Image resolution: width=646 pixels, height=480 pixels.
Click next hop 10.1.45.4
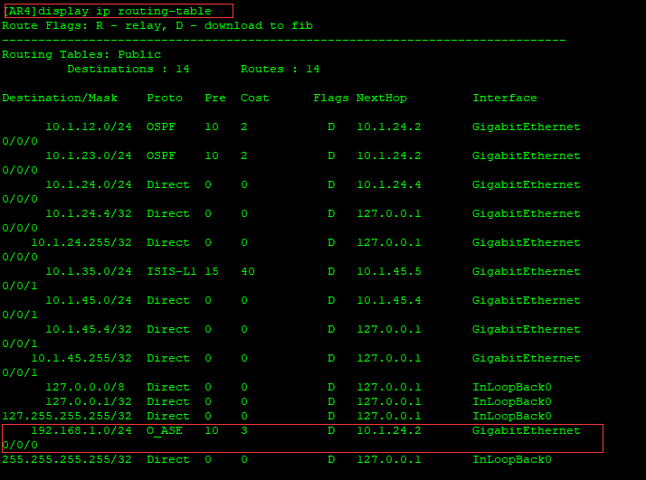point(389,300)
